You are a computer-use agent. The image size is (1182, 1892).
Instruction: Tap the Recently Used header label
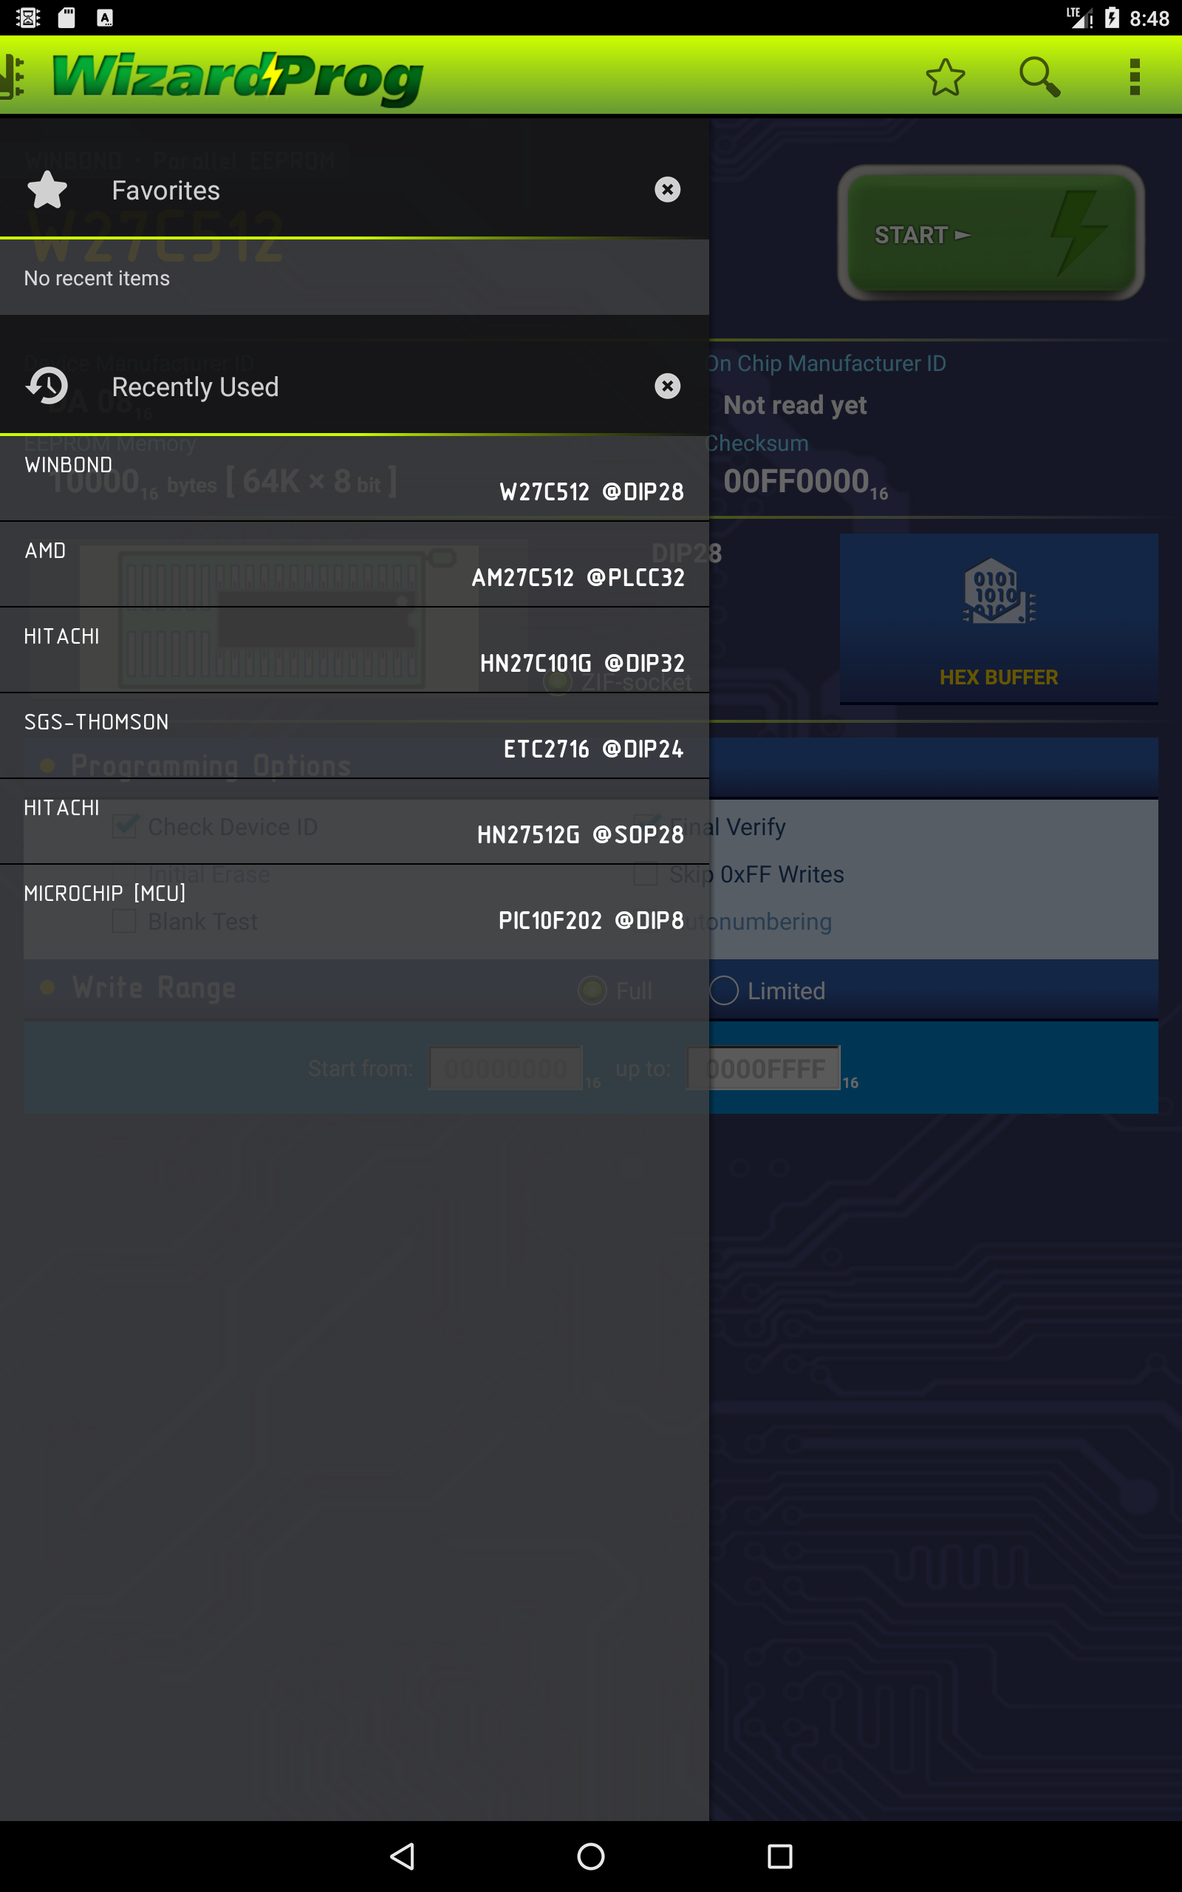(196, 387)
